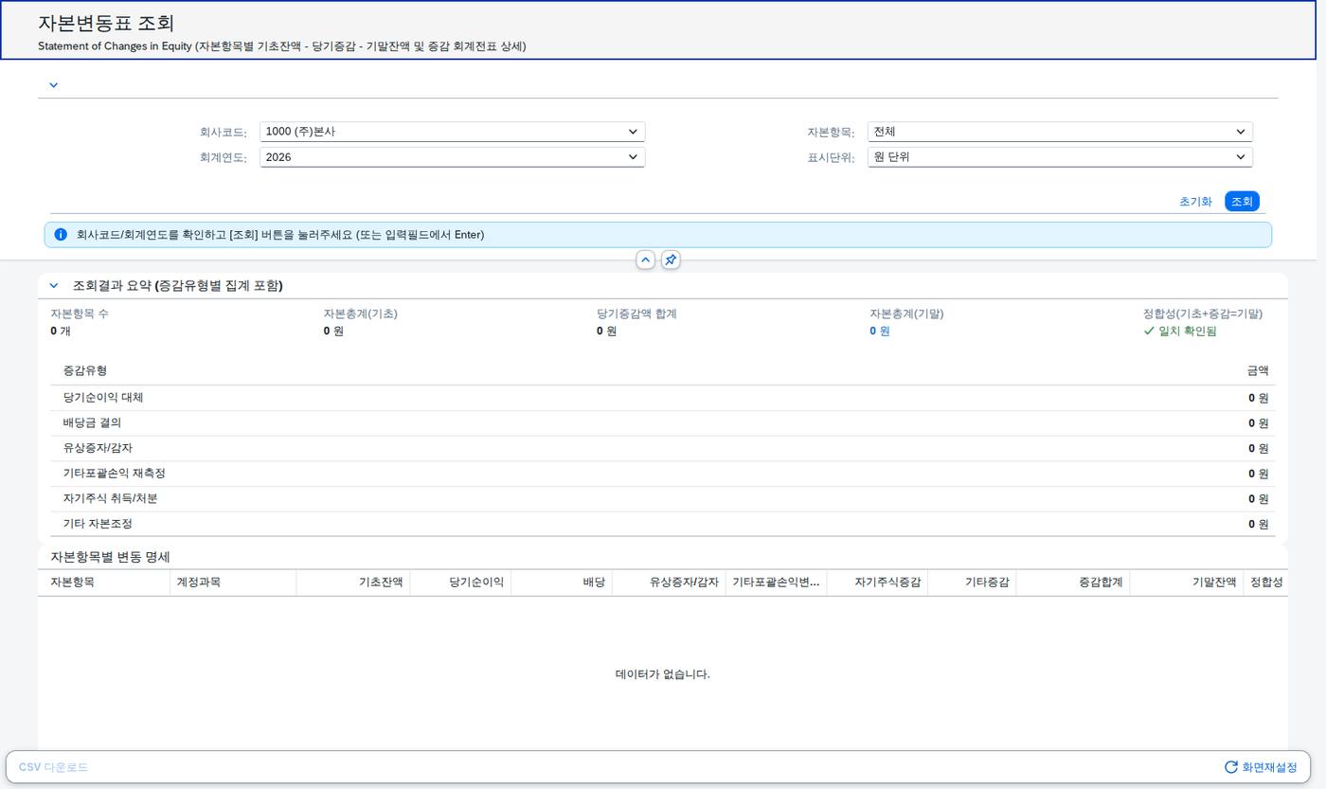The height and width of the screenshot is (789, 1326).
Task: Click the 자기주식증감 column header
Action: click(x=877, y=583)
